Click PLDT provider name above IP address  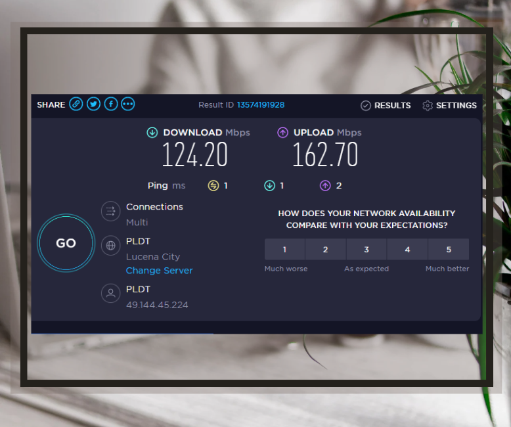(x=138, y=290)
